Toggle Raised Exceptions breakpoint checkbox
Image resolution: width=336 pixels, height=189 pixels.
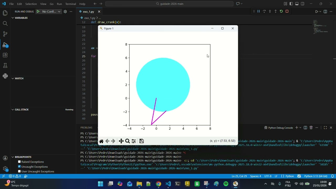(x=19, y=162)
